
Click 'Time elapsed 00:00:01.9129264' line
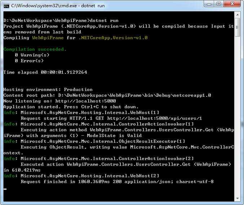[x=45, y=72]
